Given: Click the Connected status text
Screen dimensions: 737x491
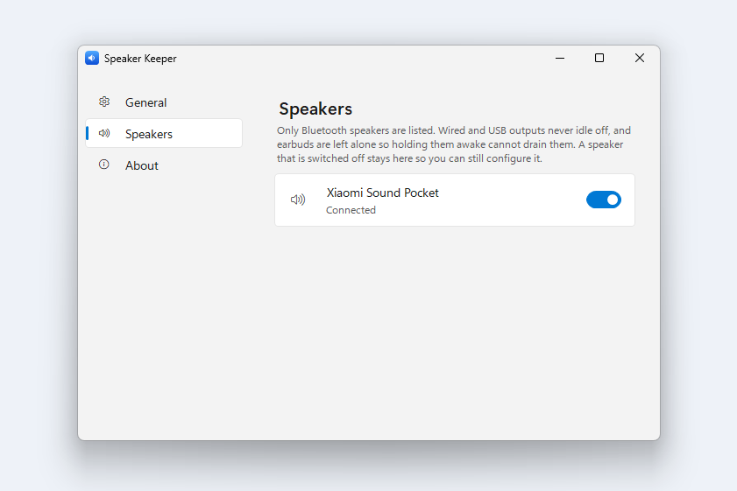Looking at the screenshot, I should point(351,210).
